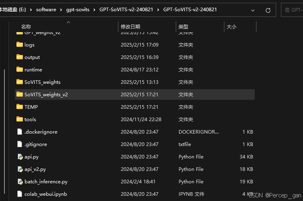Refresh the current folder view
The height and width of the screenshot is (201, 303).
[x=268, y=10]
